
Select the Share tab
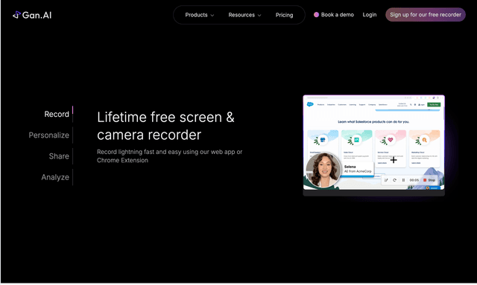59,156
